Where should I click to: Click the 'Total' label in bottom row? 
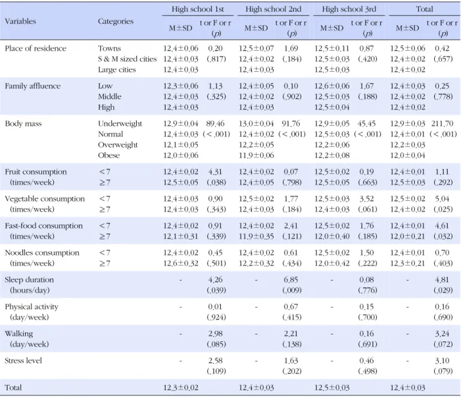click(13, 388)
